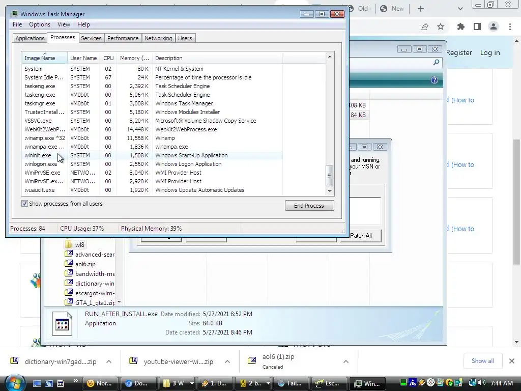Click the 'Esc...' taskbar button
This screenshot has height=391, width=521.
pyautogui.click(x=328, y=383)
